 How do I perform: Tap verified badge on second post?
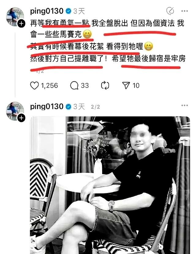point(69,107)
